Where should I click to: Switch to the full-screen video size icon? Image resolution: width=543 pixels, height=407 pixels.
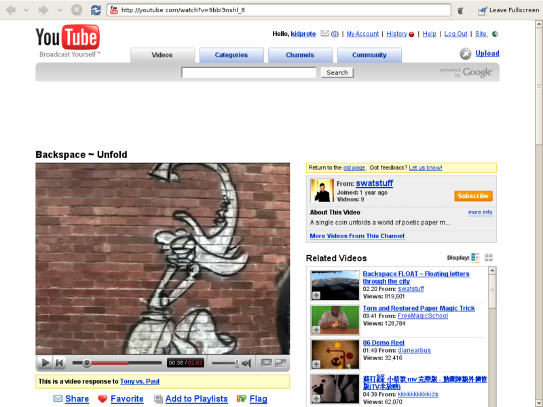tap(281, 363)
